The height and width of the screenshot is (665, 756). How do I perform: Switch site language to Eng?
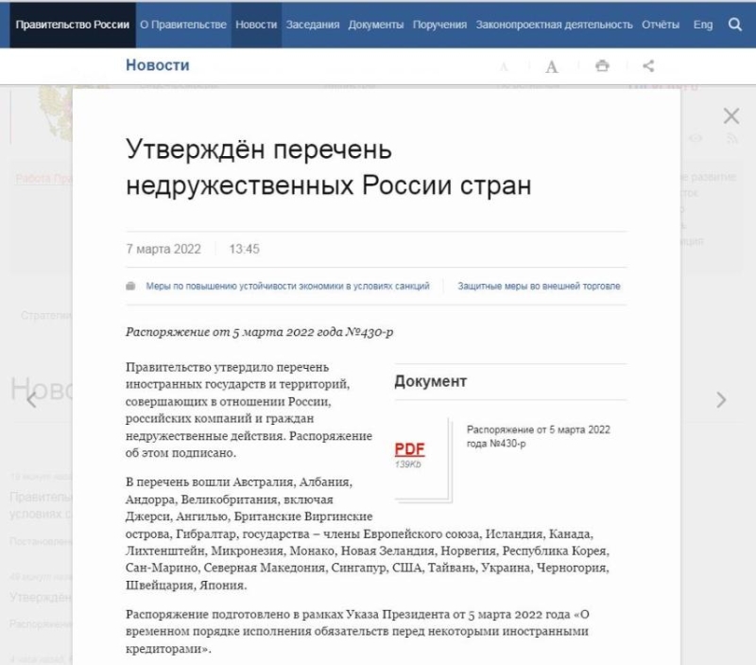pos(702,25)
